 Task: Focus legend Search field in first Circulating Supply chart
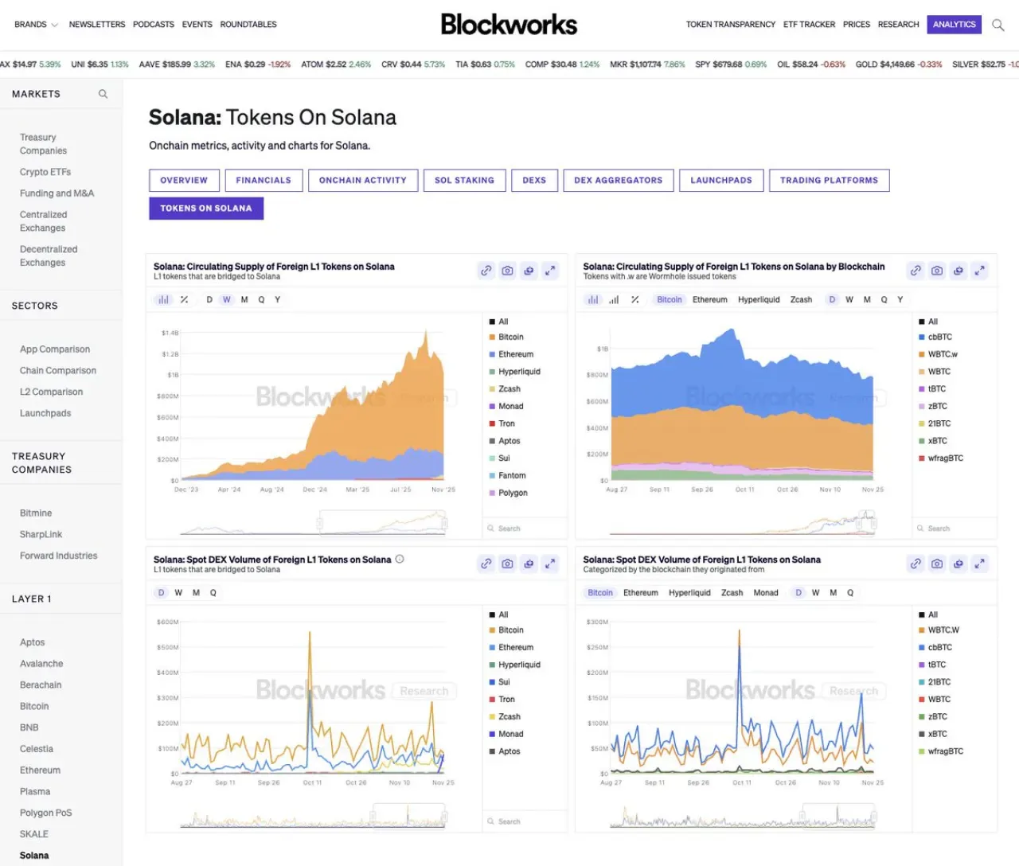(525, 529)
